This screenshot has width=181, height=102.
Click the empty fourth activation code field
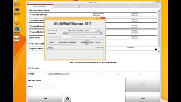click(x=130, y=74)
